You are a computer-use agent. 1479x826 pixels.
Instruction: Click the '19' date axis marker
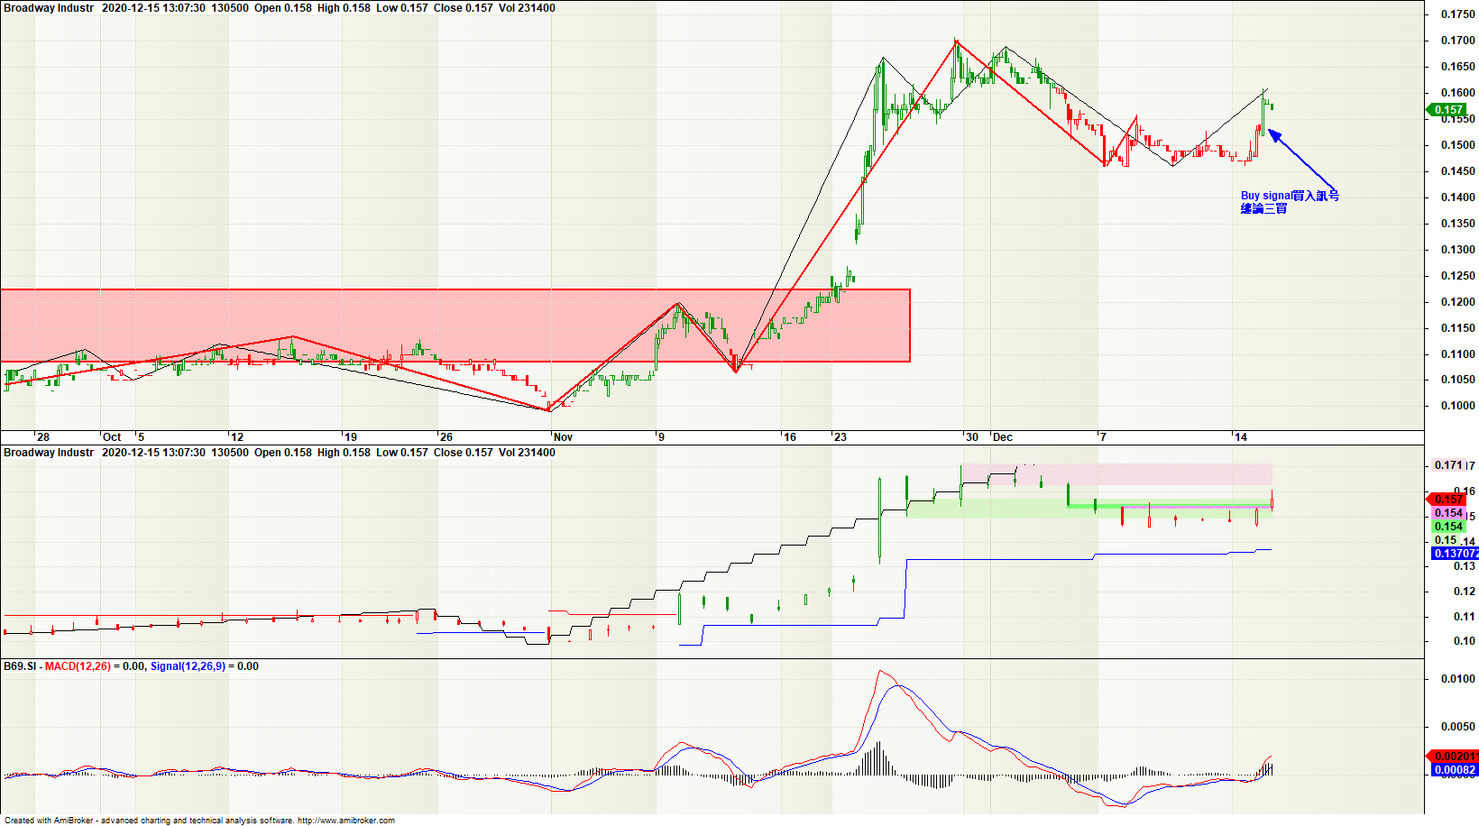tap(351, 437)
